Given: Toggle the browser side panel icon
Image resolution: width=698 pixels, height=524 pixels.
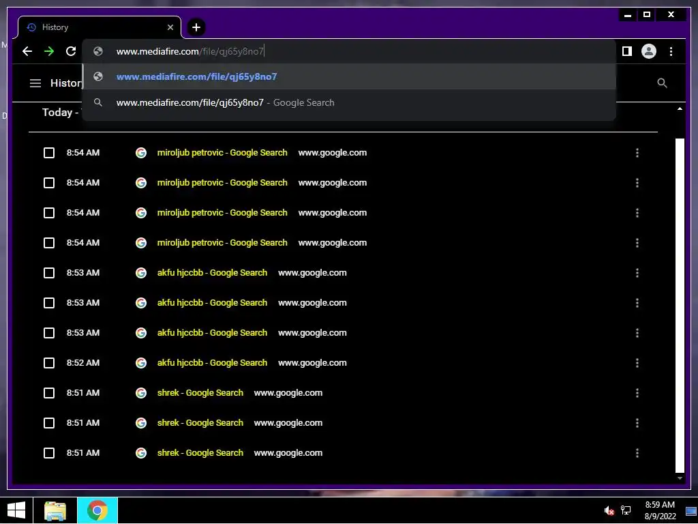Looking at the screenshot, I should pos(627,51).
